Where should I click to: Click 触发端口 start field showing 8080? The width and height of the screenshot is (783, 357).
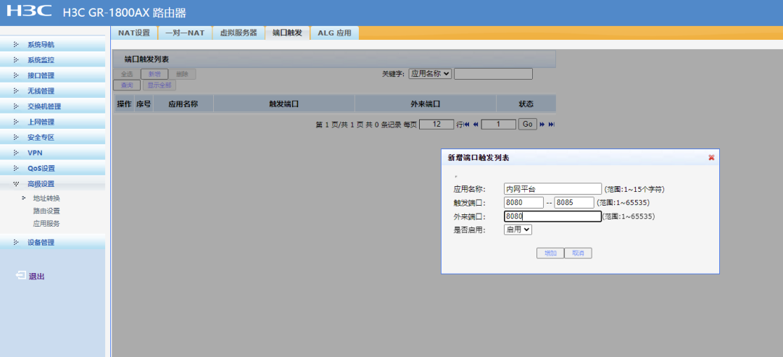[x=524, y=203]
